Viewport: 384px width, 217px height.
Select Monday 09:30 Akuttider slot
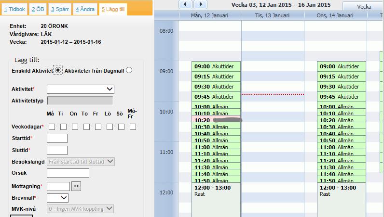click(216, 87)
